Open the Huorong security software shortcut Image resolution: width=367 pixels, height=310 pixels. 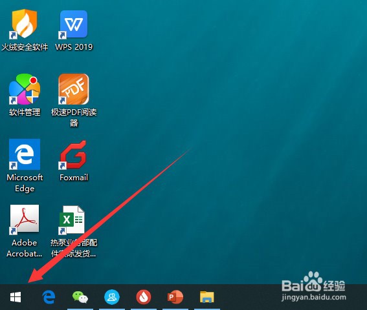[25, 24]
